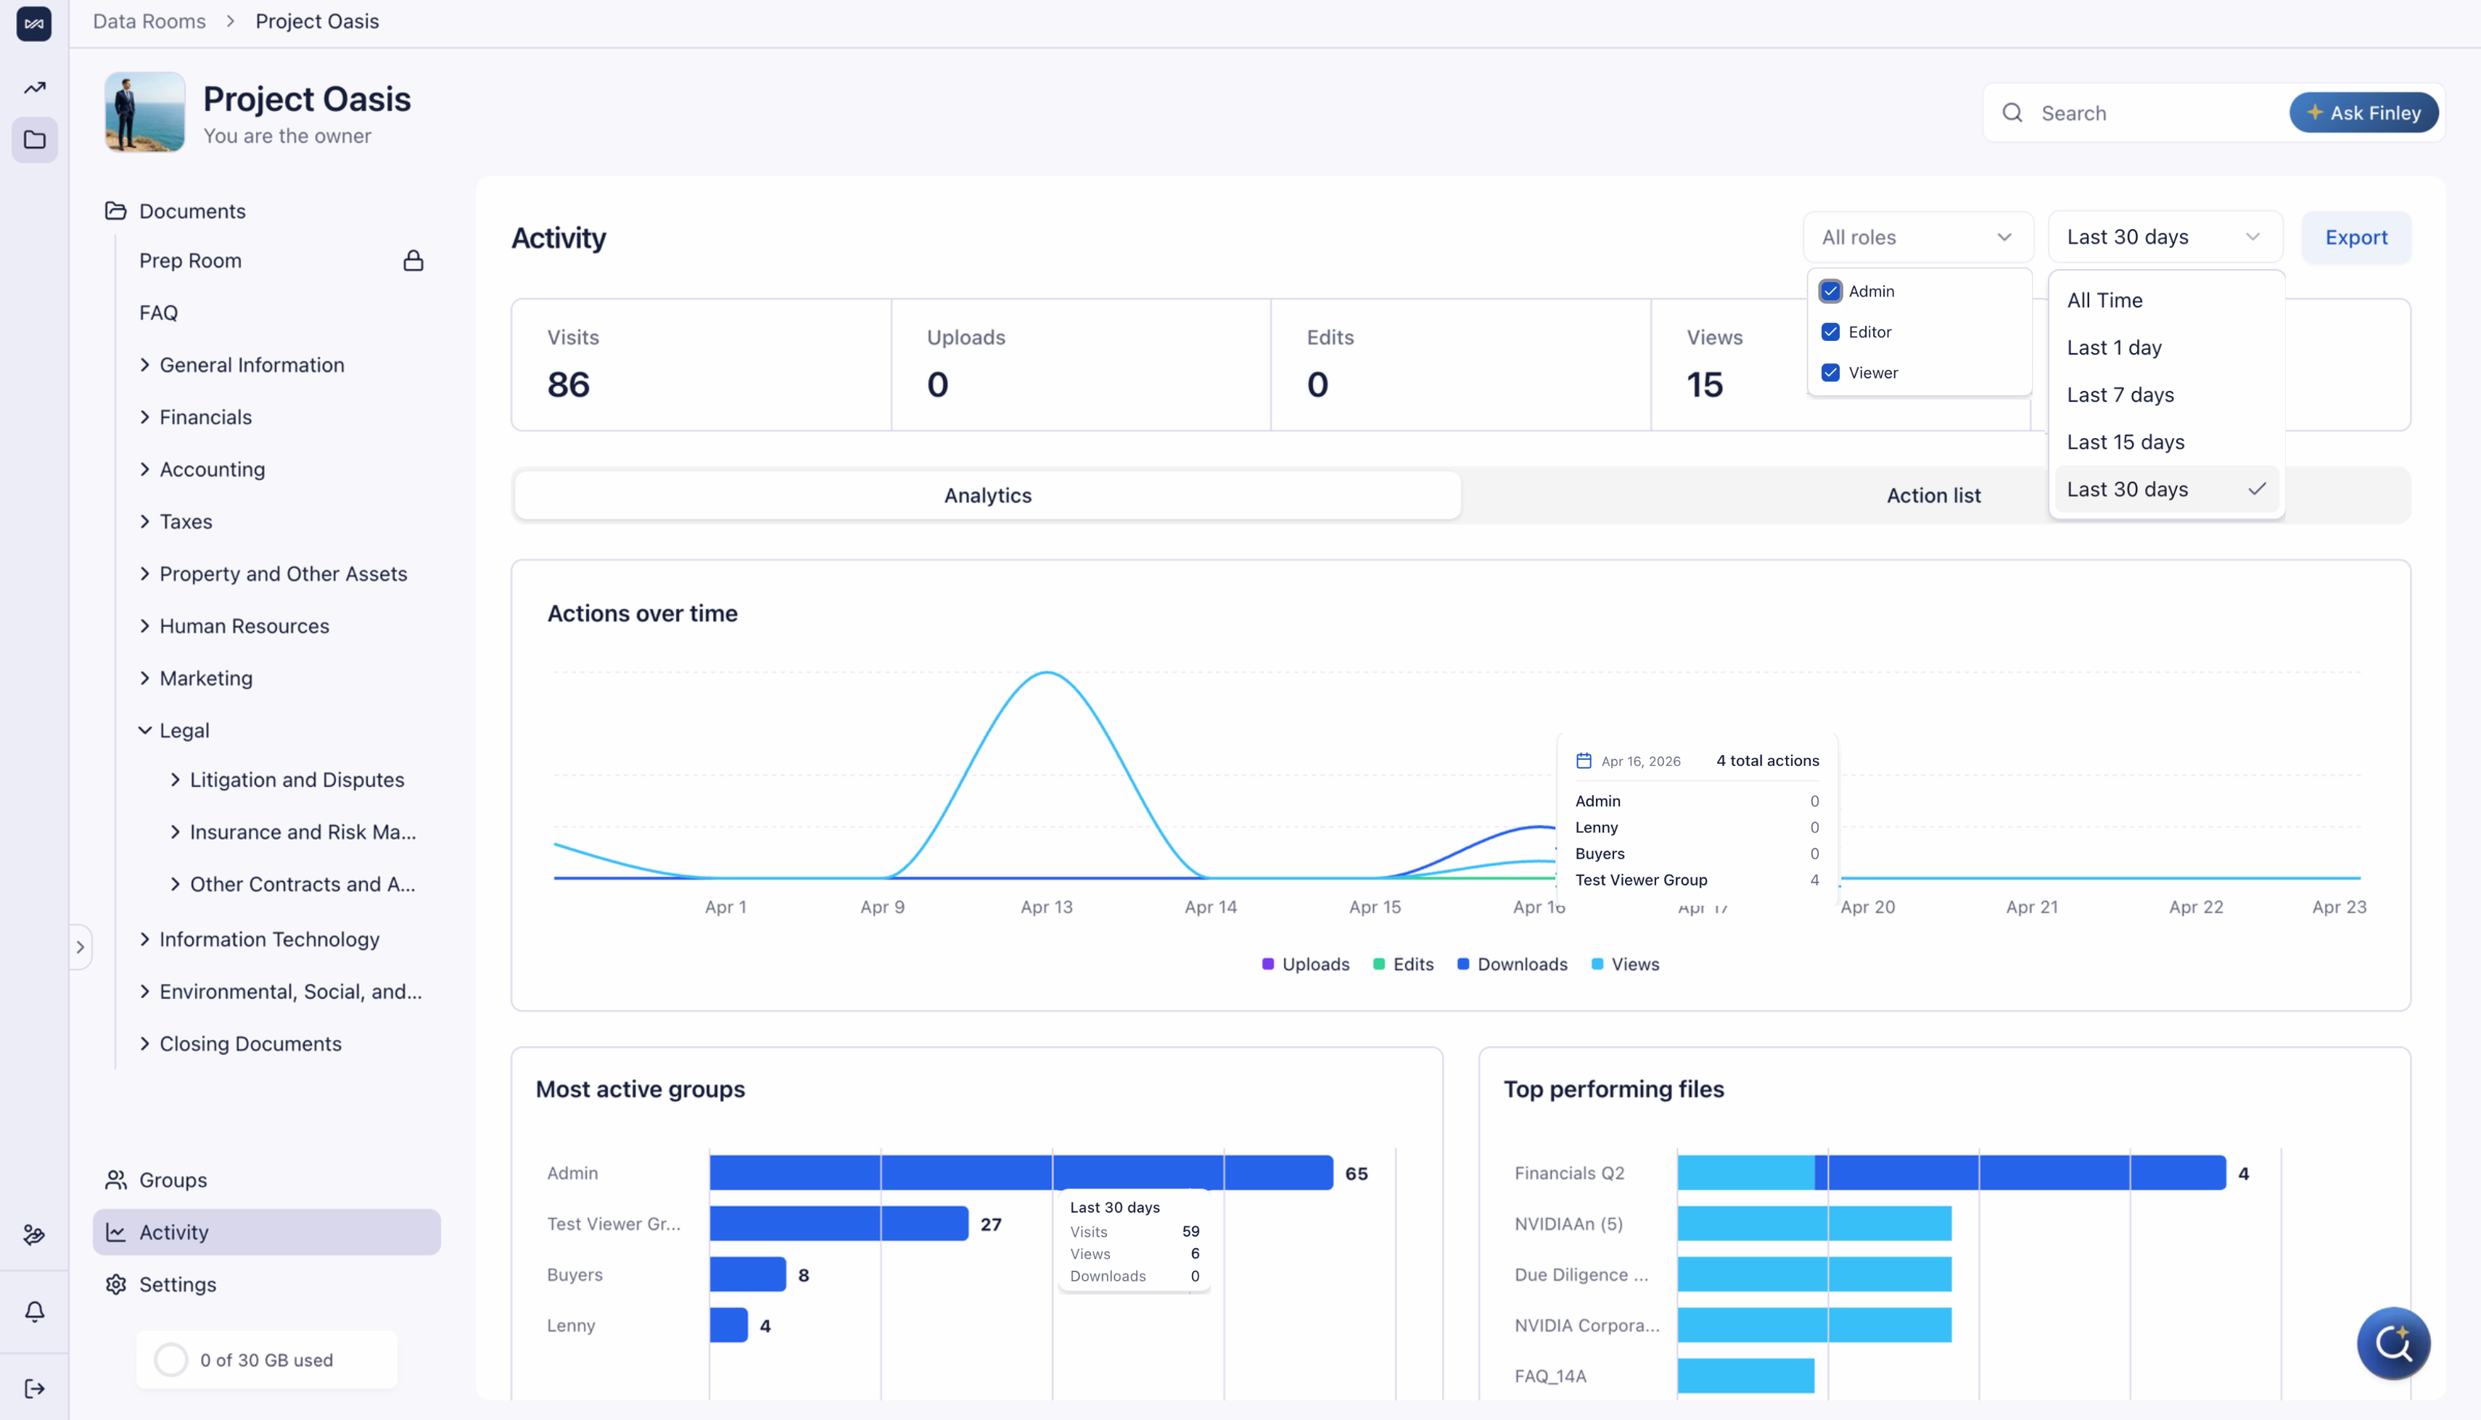Toggle the Viewer role checkbox

coord(1830,373)
